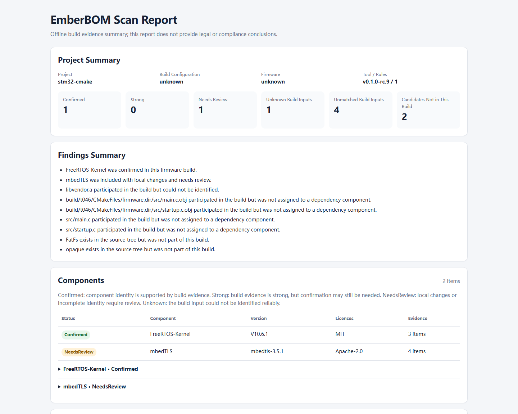Click the 2 items count label
Image resolution: width=518 pixels, height=414 pixels.
451,281
